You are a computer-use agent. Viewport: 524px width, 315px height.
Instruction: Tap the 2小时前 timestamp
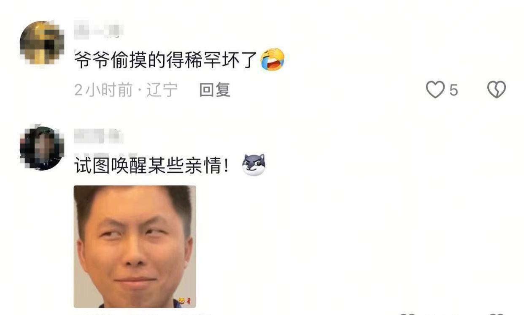103,90
